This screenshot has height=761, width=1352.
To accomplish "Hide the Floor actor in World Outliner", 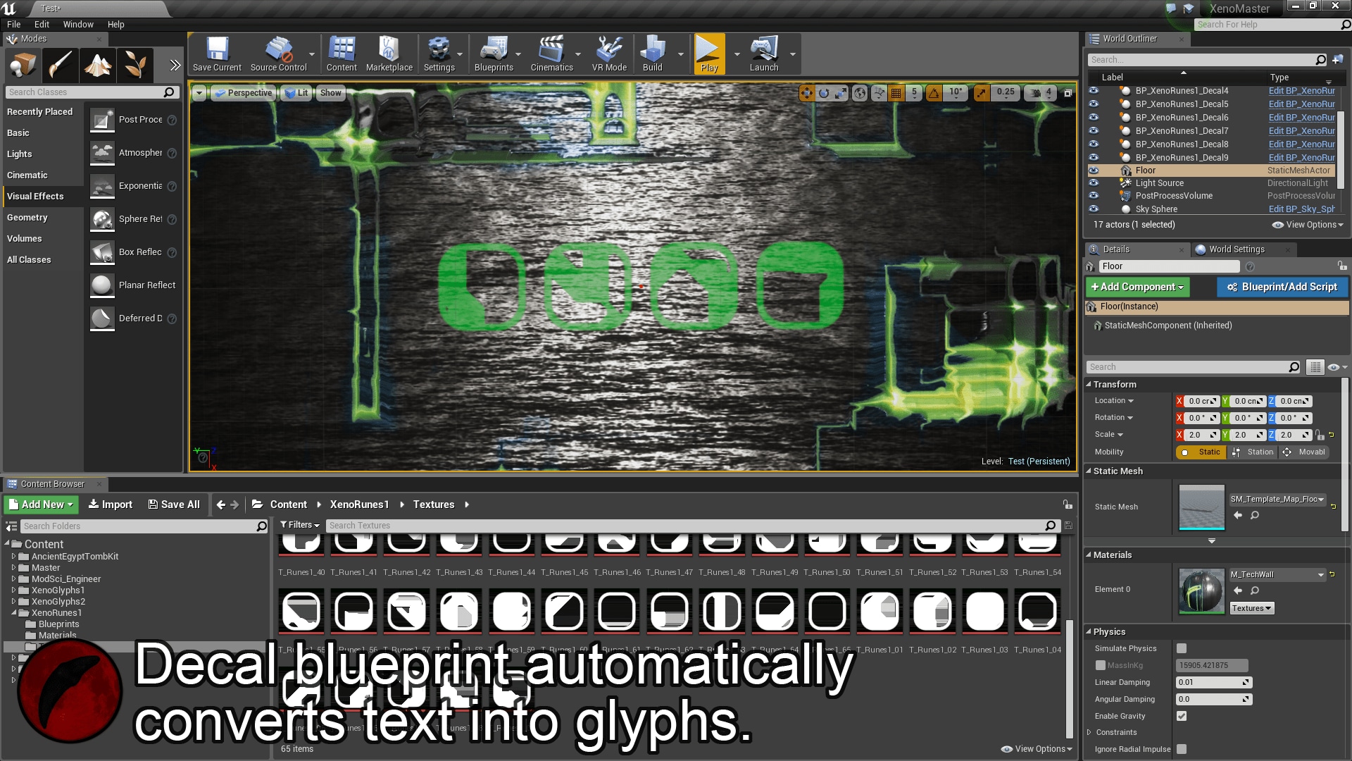I will tap(1094, 170).
